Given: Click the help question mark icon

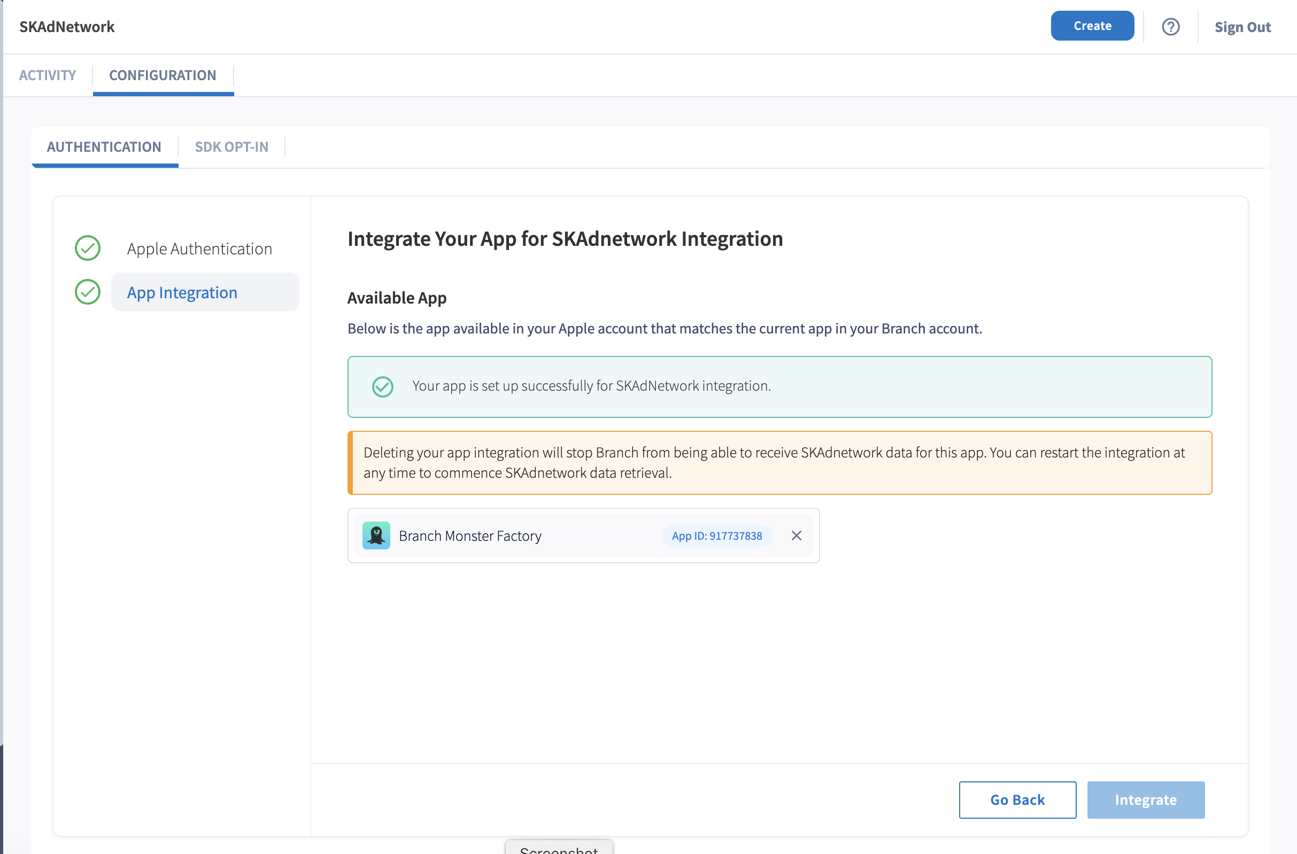Looking at the screenshot, I should point(1170,27).
